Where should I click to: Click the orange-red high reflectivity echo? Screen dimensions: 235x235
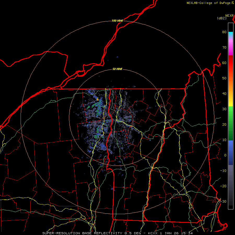[98, 99]
